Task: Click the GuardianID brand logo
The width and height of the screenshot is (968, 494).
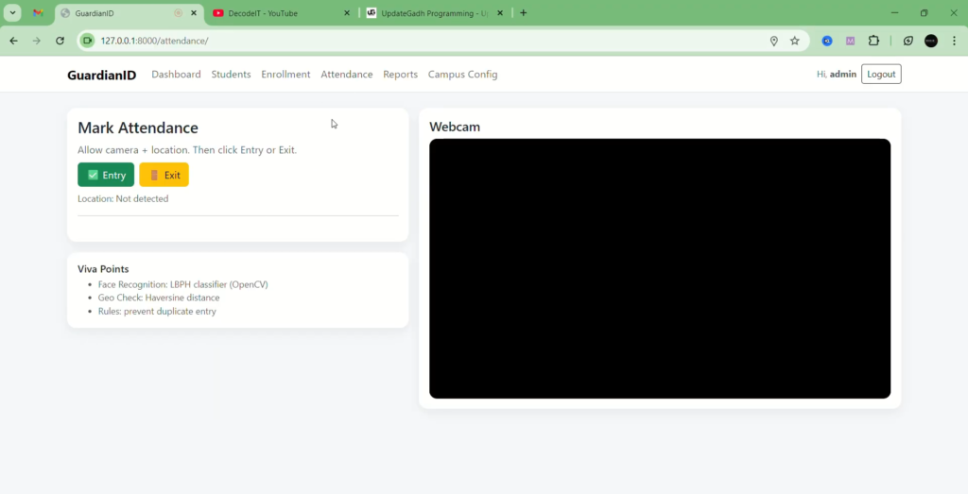Action: tap(102, 76)
